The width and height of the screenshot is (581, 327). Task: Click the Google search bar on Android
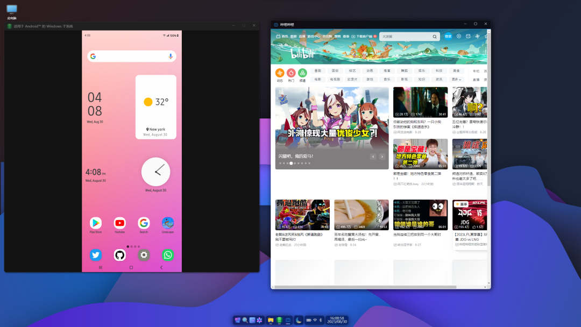click(132, 56)
